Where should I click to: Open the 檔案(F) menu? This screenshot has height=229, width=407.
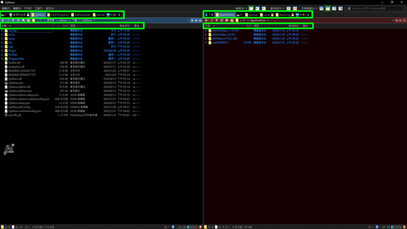(6, 8)
